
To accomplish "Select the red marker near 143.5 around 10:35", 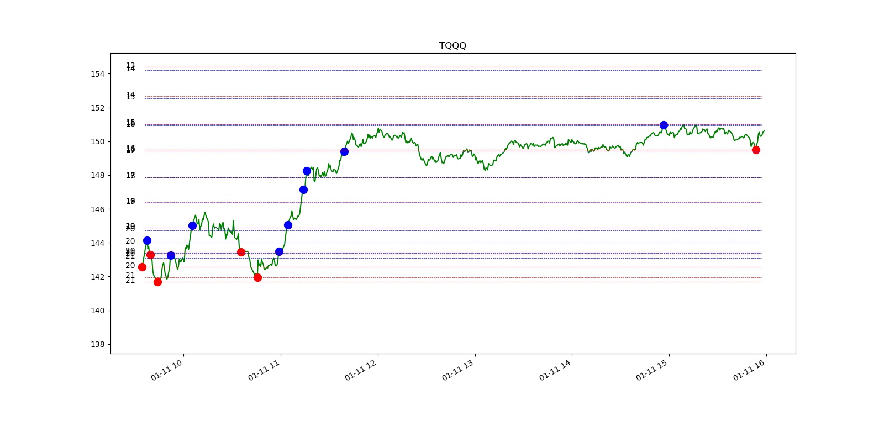I will (241, 252).
